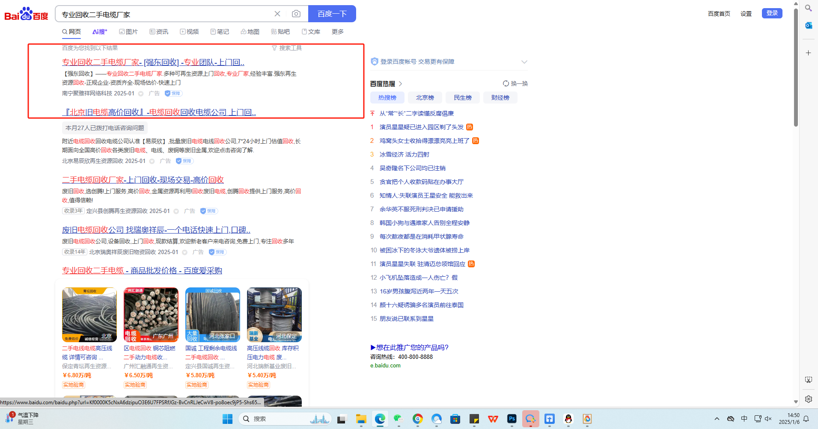Show hidden system tray icons
The width and height of the screenshot is (818, 429).
(717, 419)
